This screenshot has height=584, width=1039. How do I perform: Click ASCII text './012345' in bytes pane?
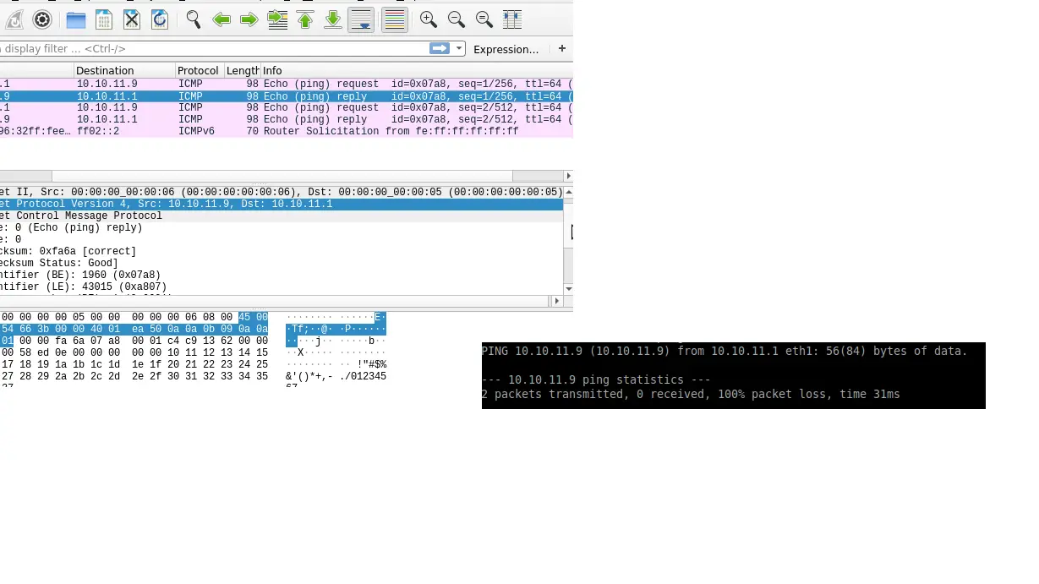pos(363,377)
